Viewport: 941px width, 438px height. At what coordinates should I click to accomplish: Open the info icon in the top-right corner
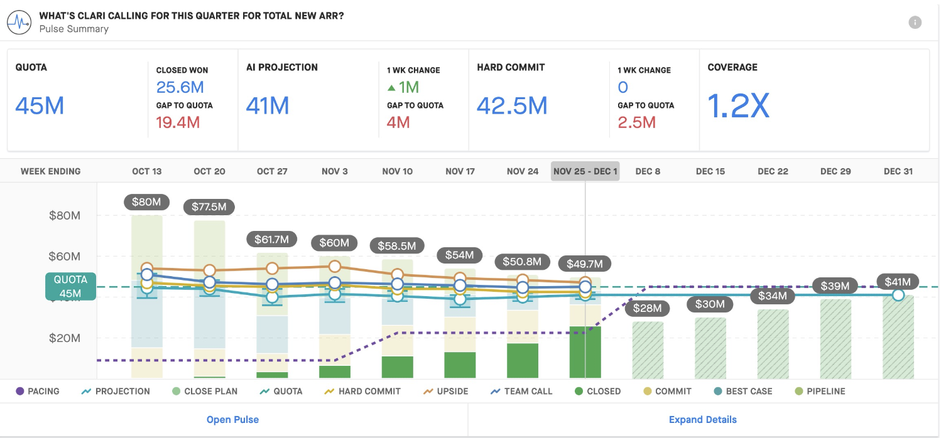(x=915, y=23)
